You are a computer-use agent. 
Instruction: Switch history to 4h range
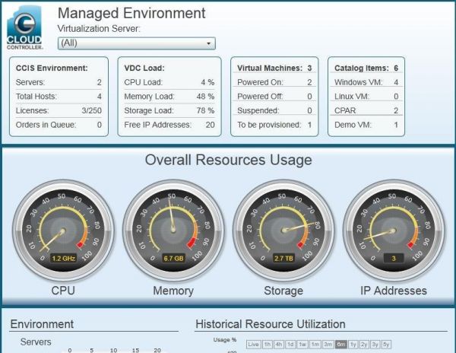[280, 344]
